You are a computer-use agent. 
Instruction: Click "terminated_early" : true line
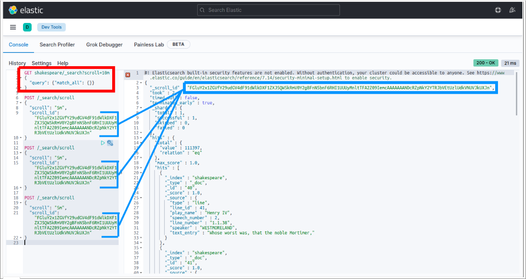181,103
